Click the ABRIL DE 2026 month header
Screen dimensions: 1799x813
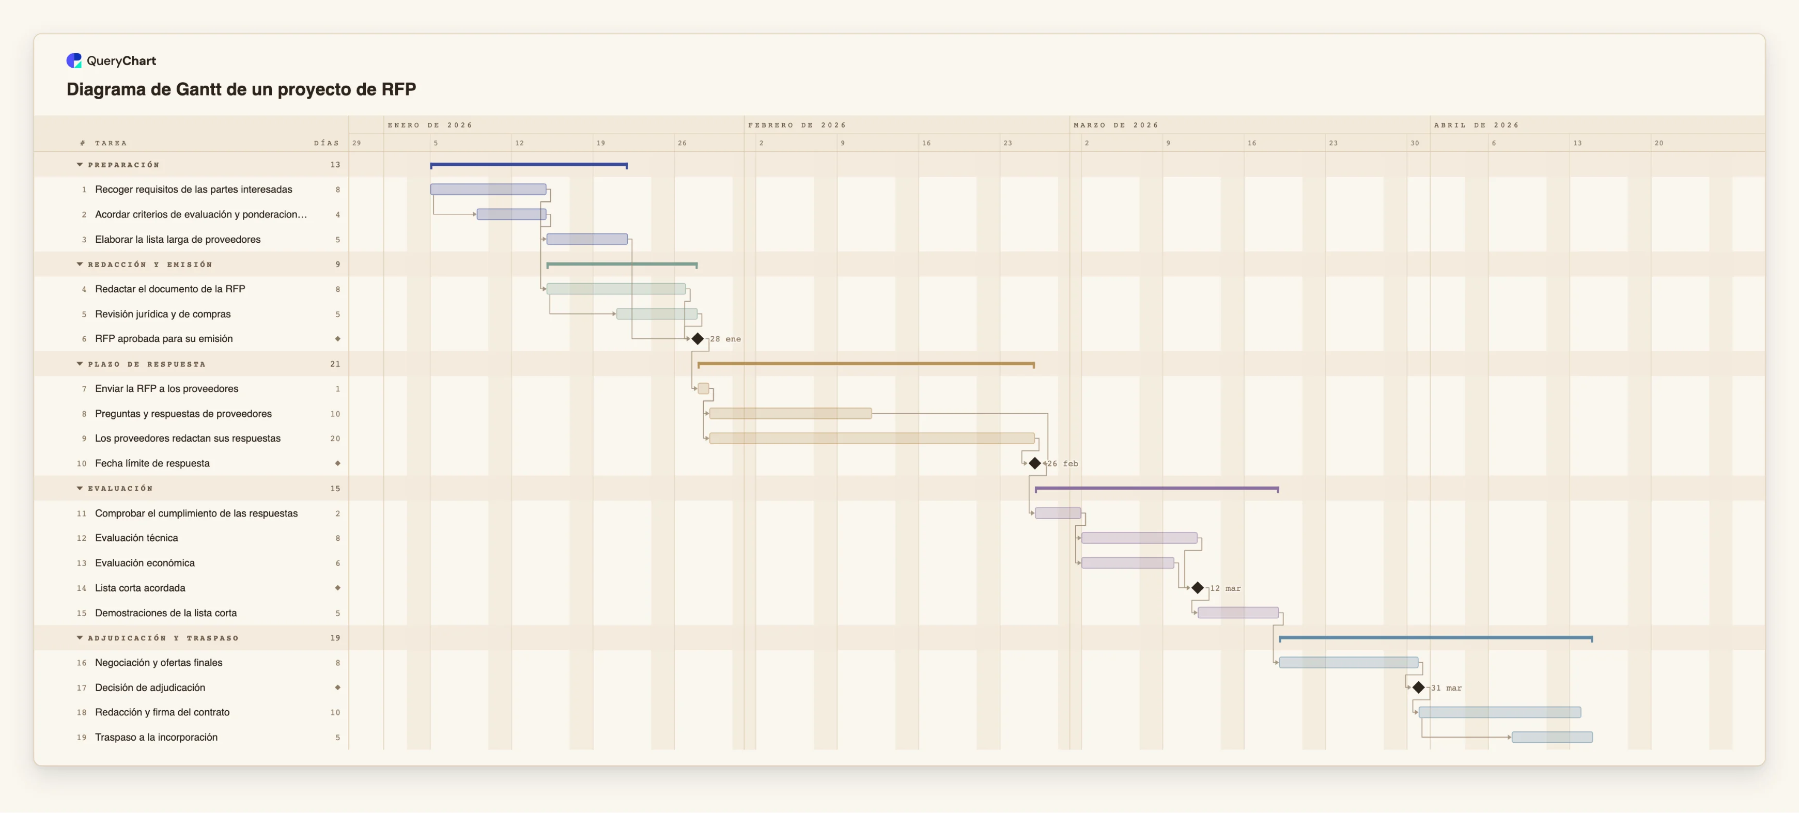(1477, 125)
